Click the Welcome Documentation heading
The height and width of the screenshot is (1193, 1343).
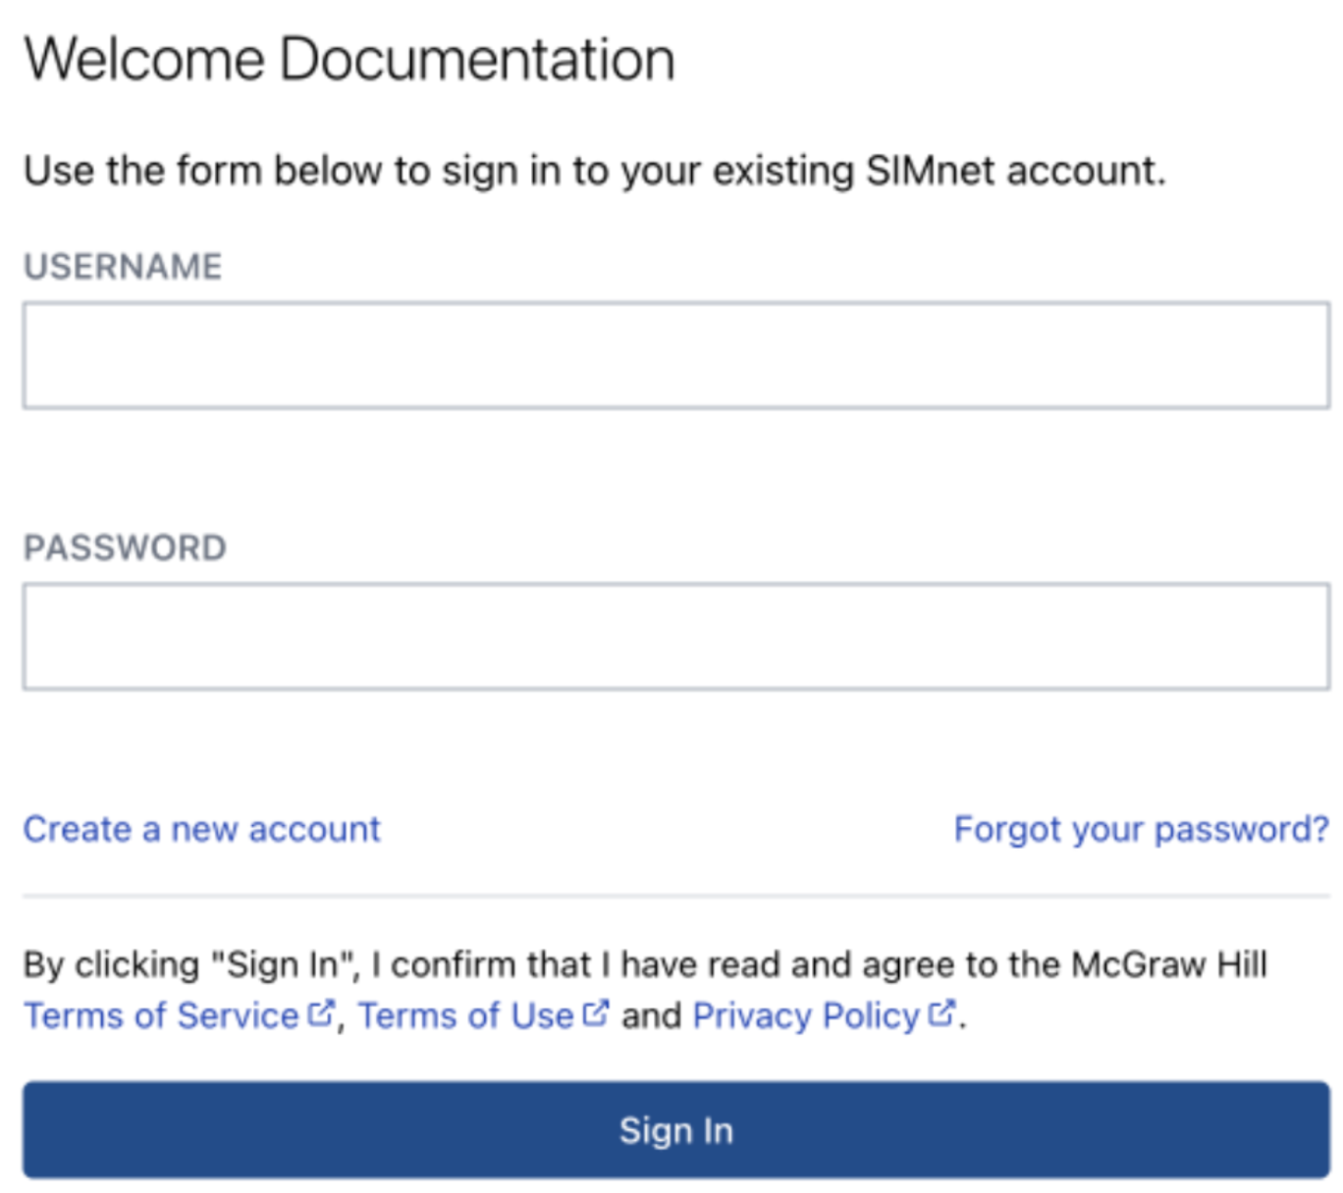349,59
